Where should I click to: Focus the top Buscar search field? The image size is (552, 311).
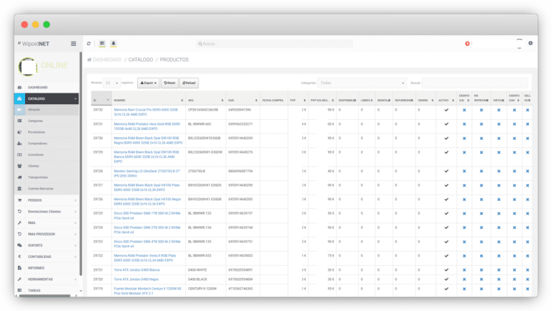[x=275, y=44]
